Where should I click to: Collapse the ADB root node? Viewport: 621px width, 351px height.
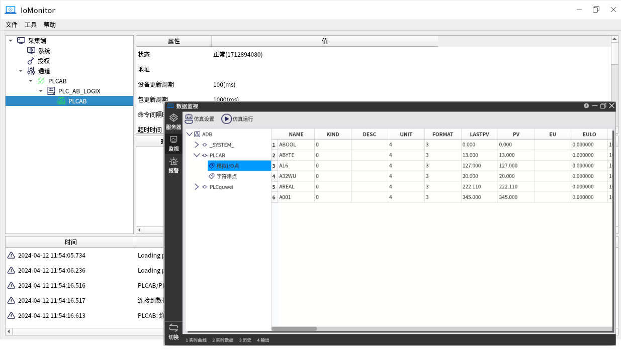click(189, 134)
